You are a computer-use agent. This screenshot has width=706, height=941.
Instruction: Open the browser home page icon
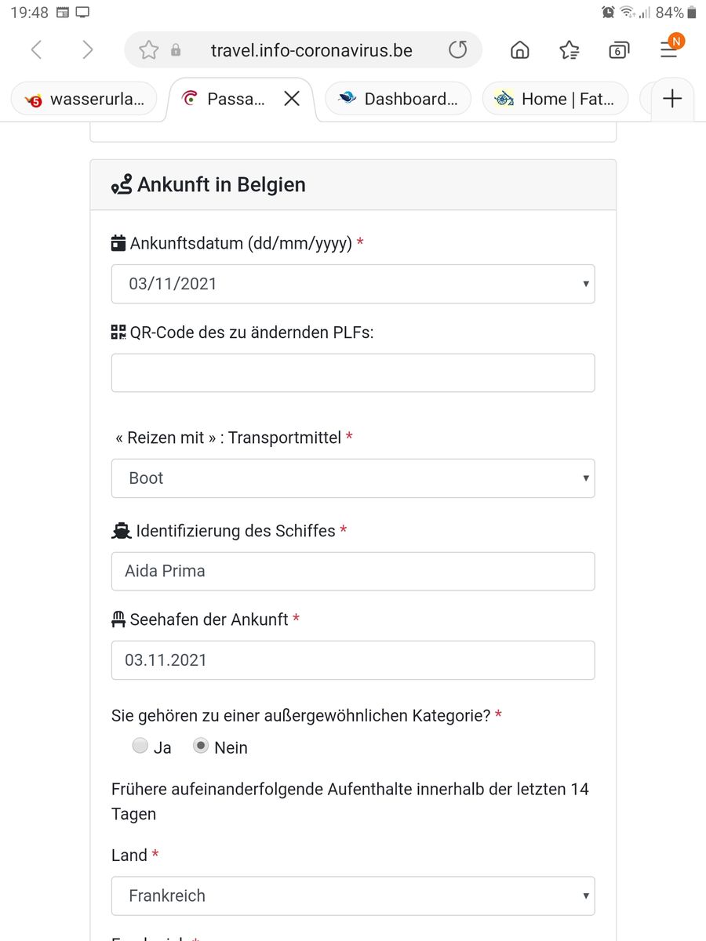(x=519, y=50)
